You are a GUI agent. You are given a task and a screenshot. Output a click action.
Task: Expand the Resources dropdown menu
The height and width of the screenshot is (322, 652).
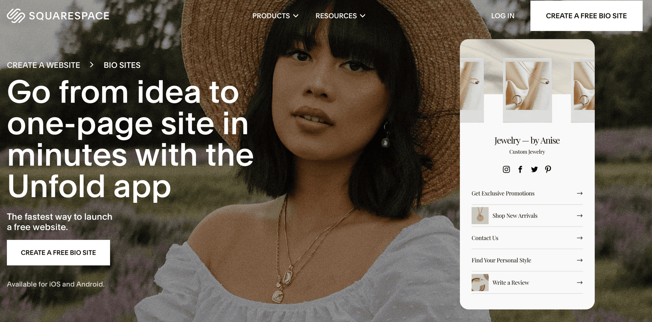340,16
